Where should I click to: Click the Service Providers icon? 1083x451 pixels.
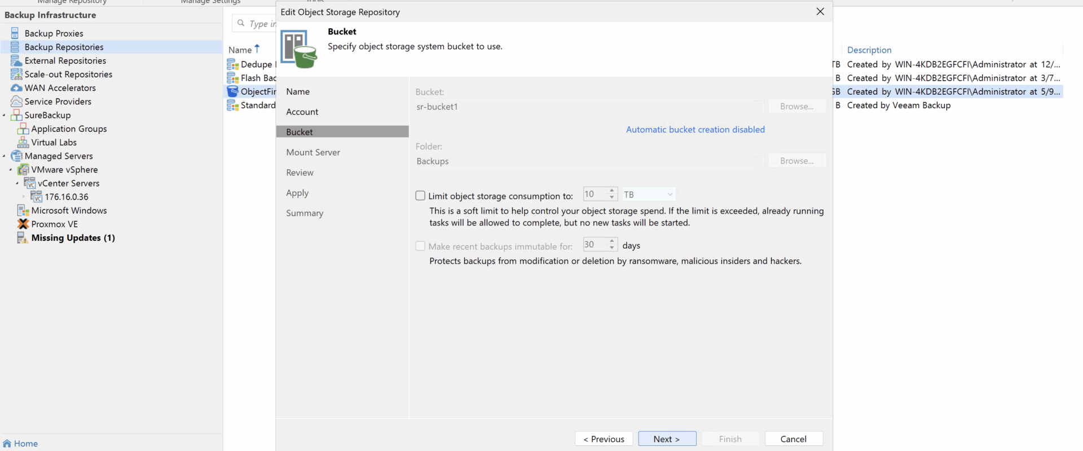(x=16, y=101)
